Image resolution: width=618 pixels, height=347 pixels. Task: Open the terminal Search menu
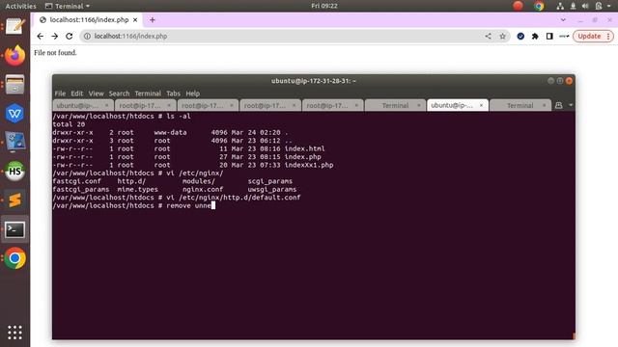[x=119, y=93]
